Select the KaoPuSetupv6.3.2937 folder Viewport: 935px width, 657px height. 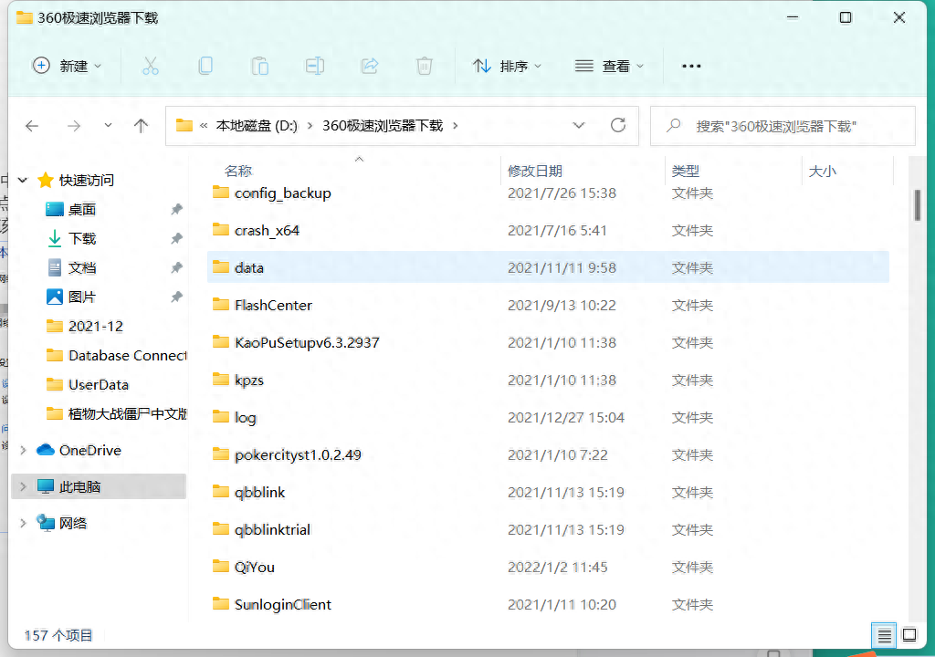[548, 342]
